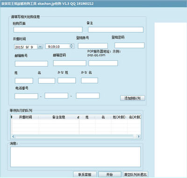Click the 联系客服 button
This screenshot has height=178, width=187.
click(x=85, y=174)
